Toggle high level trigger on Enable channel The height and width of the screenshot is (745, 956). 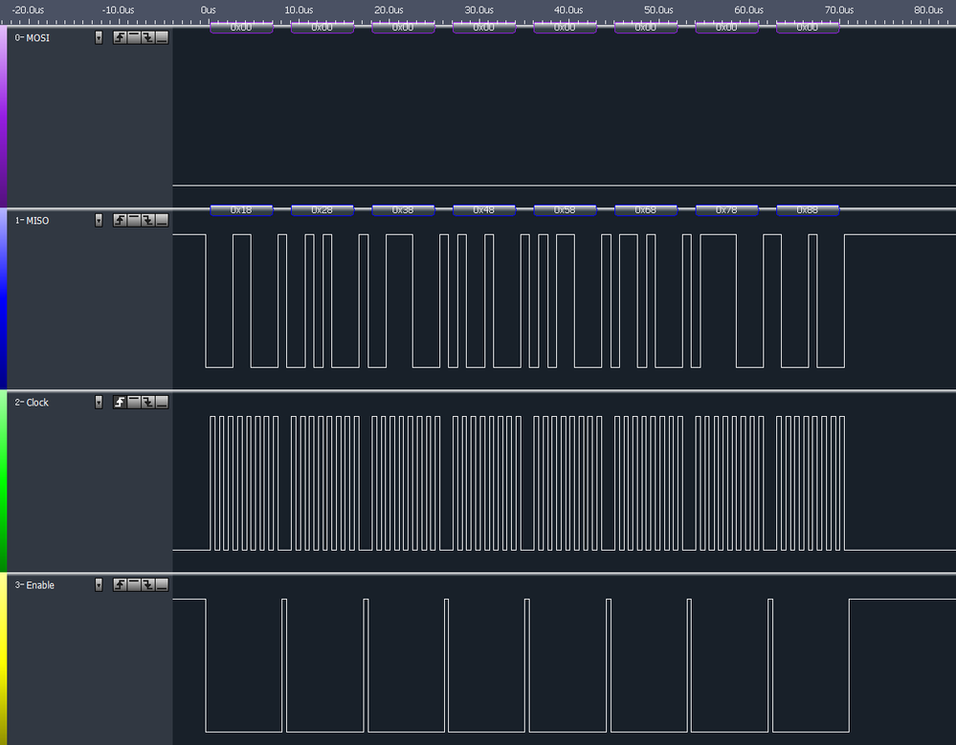click(x=133, y=584)
